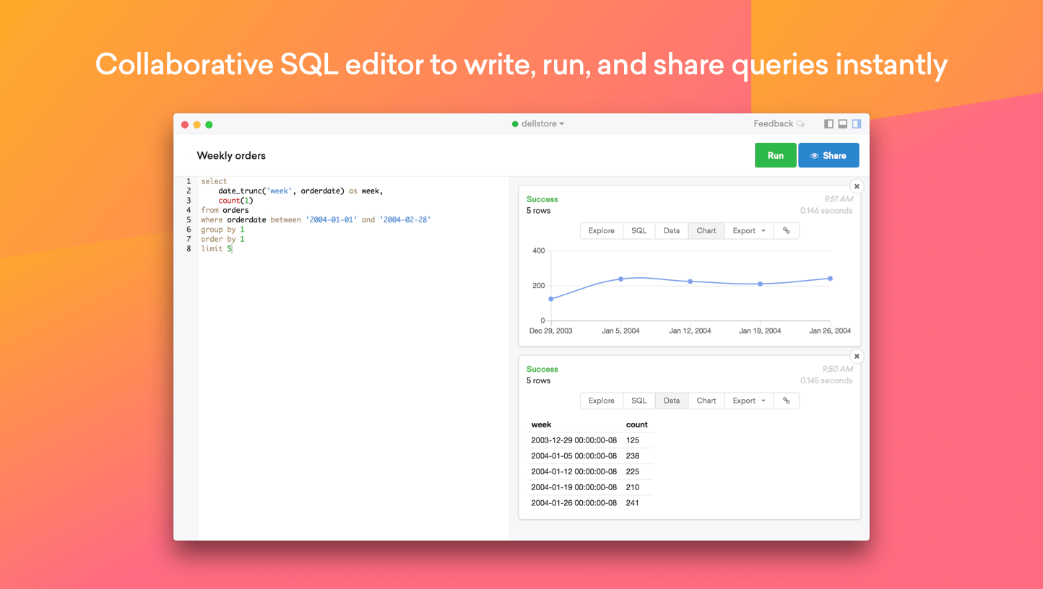This screenshot has width=1043, height=589.
Task: Click the 9:50 AM timestamp
Action: pyautogui.click(x=838, y=369)
